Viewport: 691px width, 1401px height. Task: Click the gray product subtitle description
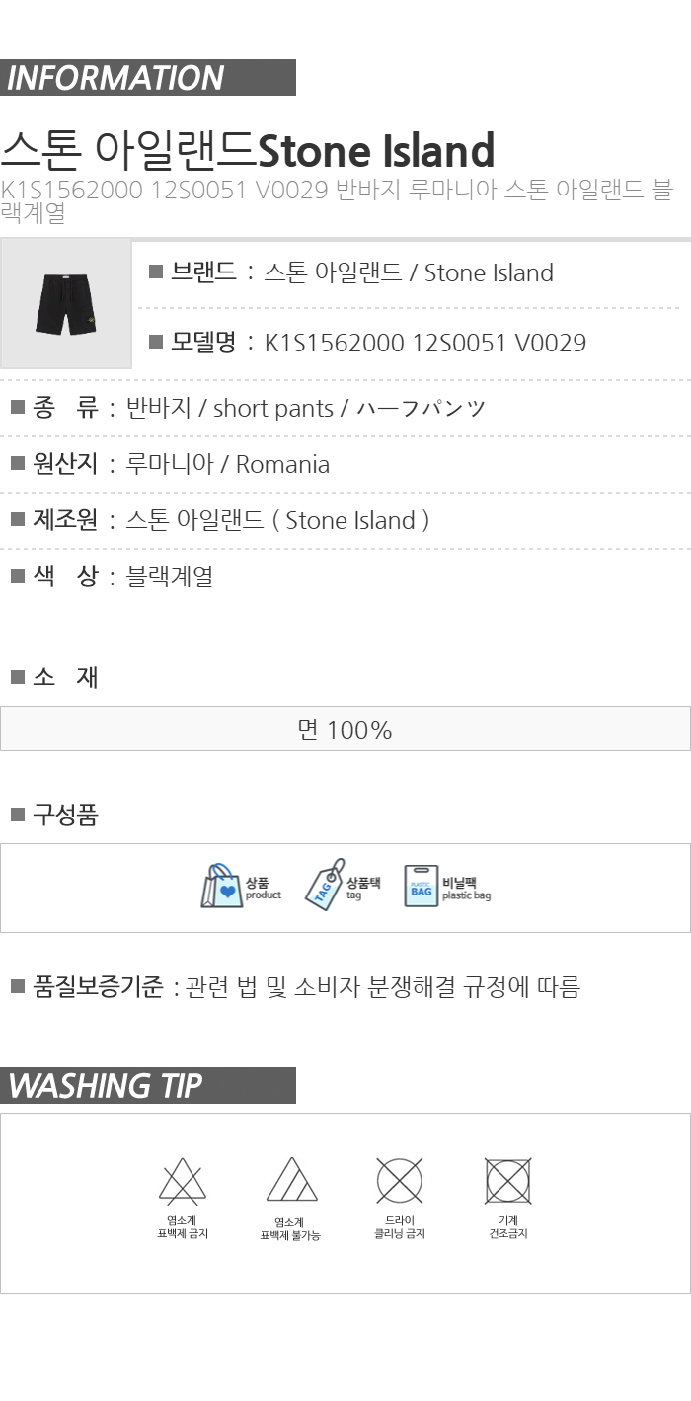pos(336,201)
